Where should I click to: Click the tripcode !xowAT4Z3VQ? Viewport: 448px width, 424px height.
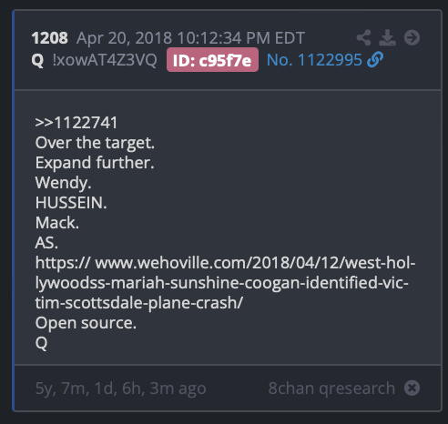[x=105, y=60]
